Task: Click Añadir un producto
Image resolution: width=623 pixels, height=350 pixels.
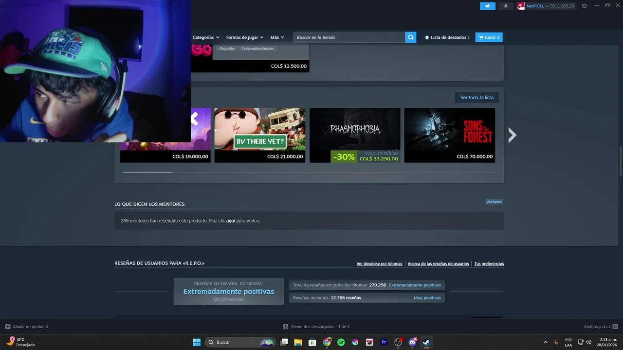Action: [27, 327]
